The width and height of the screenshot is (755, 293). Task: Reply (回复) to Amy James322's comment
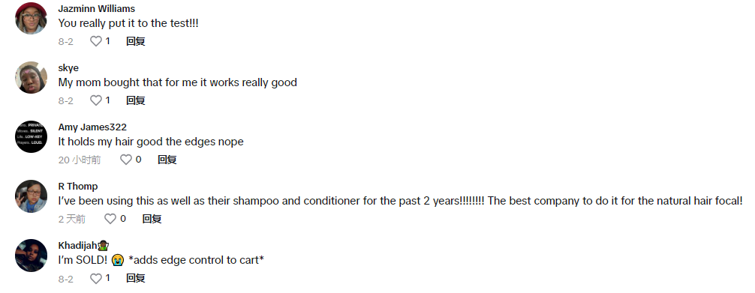click(167, 160)
